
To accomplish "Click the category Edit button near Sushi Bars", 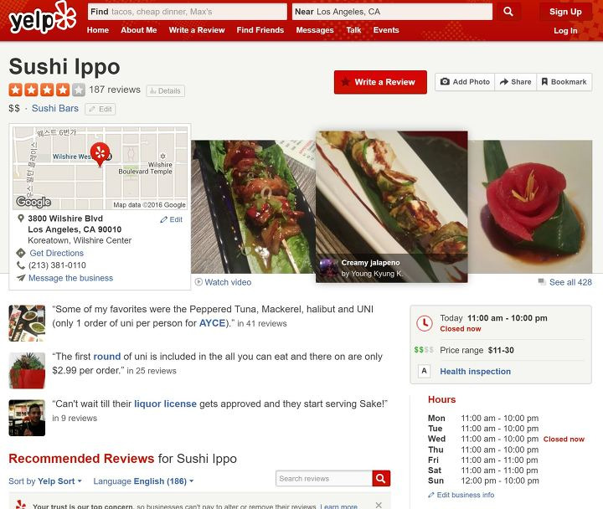I will [100, 109].
